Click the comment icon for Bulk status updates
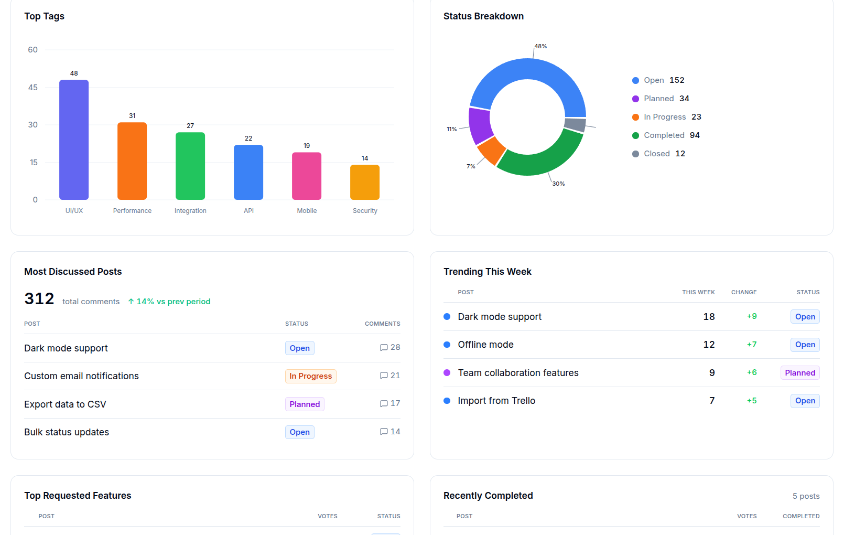Viewport: 844px width, 535px height. (384, 432)
